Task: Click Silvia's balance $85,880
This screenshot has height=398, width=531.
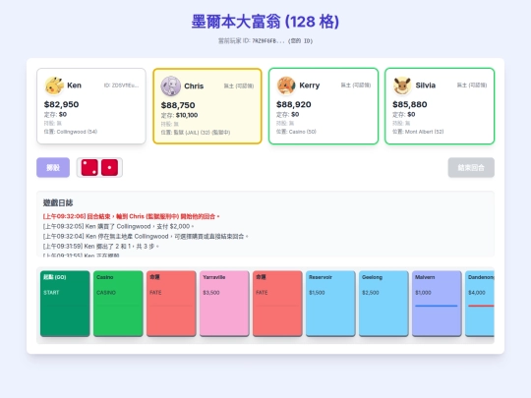Action: coord(410,104)
